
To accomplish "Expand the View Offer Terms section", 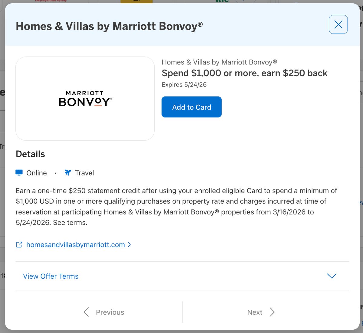I will coord(51,276).
